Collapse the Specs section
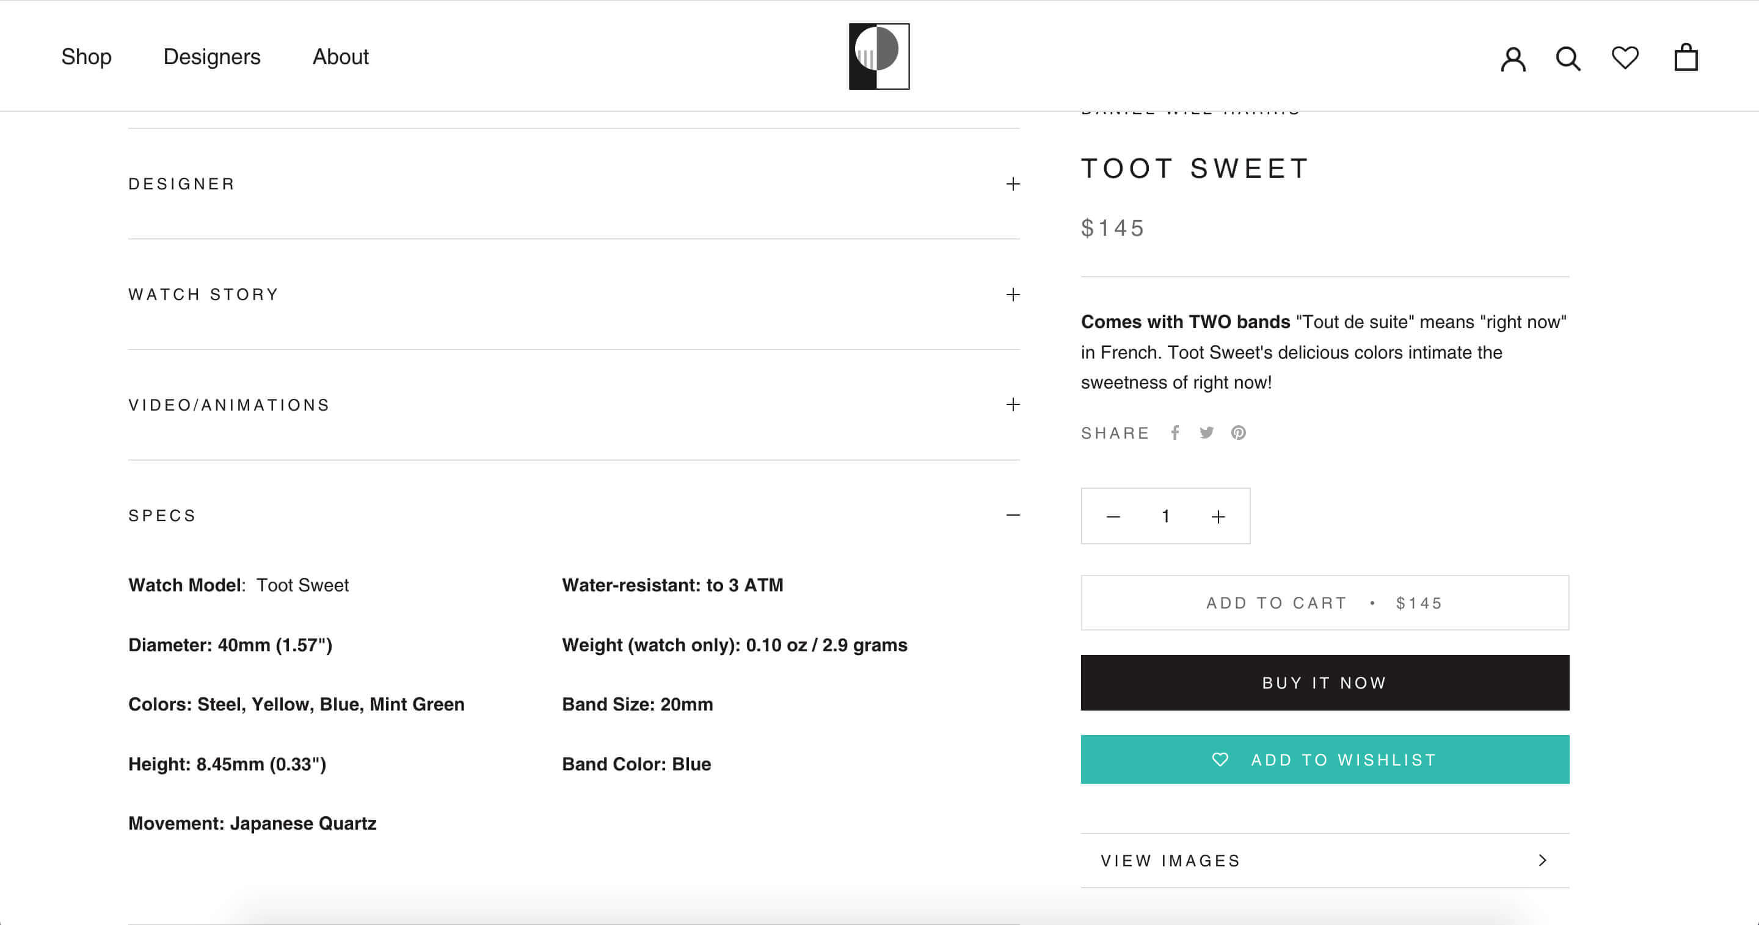 coord(1013,515)
